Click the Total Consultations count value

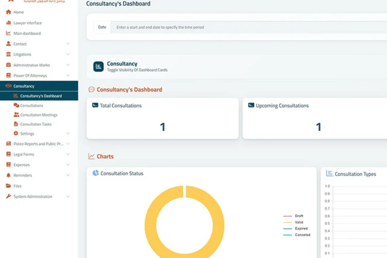tap(163, 126)
